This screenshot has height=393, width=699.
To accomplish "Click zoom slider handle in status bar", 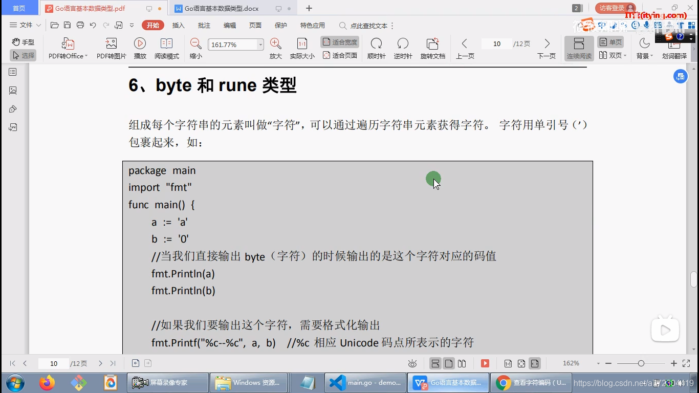I will [641, 363].
